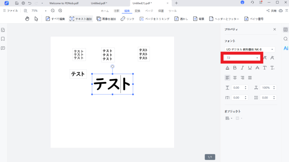This screenshot has width=289, height=162.
Task: Click the zoom in magnifier icon
Action: pyautogui.click(x=60, y=11)
